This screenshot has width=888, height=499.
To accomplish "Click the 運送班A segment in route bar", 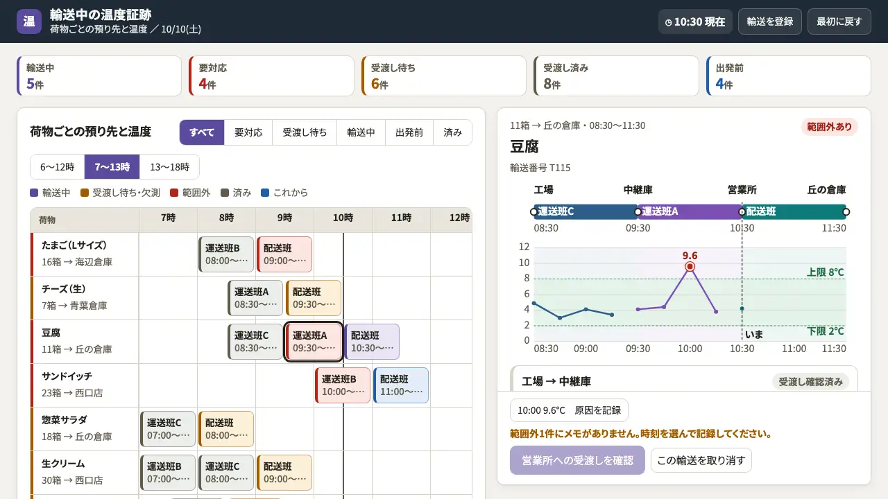I will click(x=690, y=211).
